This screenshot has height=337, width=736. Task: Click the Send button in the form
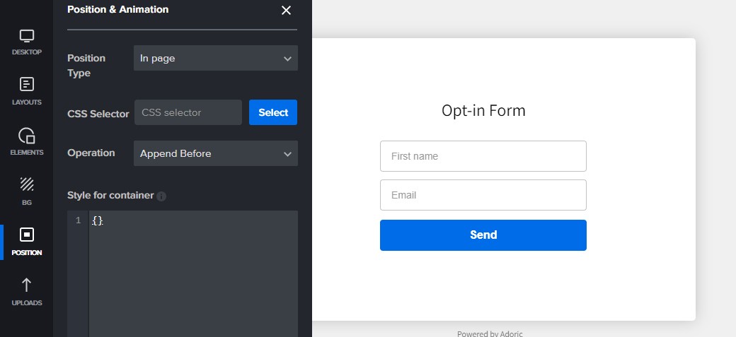[x=483, y=235]
